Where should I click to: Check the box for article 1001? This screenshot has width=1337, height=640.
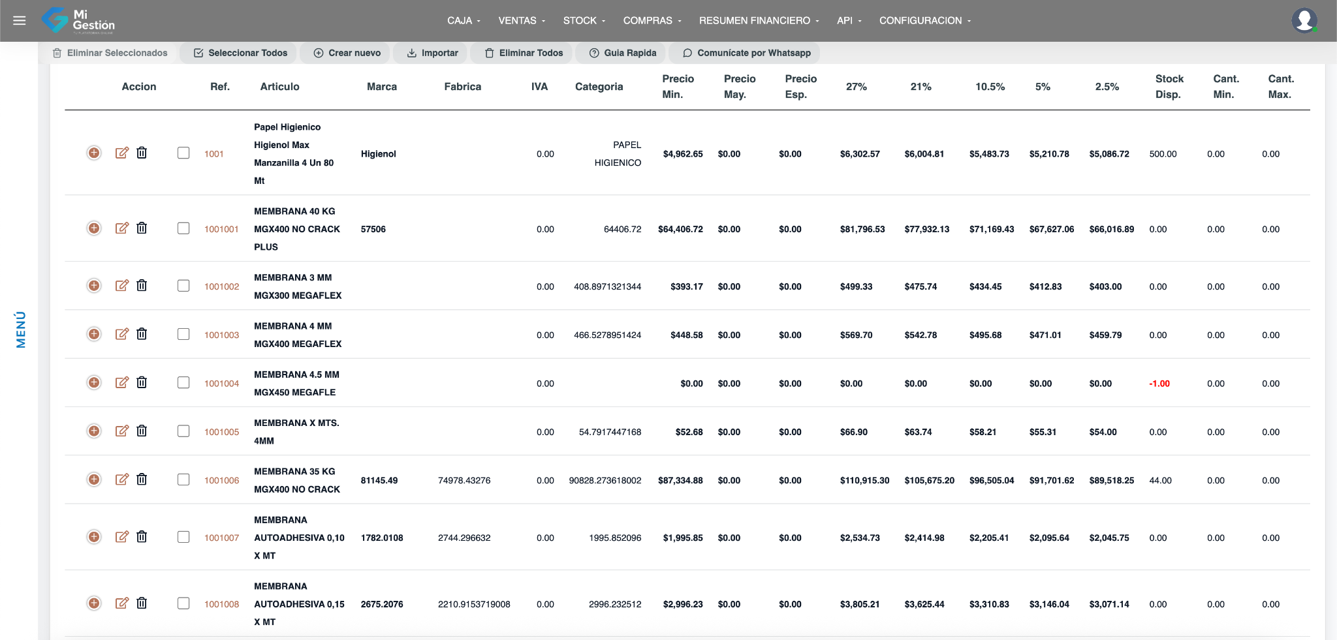click(x=183, y=153)
